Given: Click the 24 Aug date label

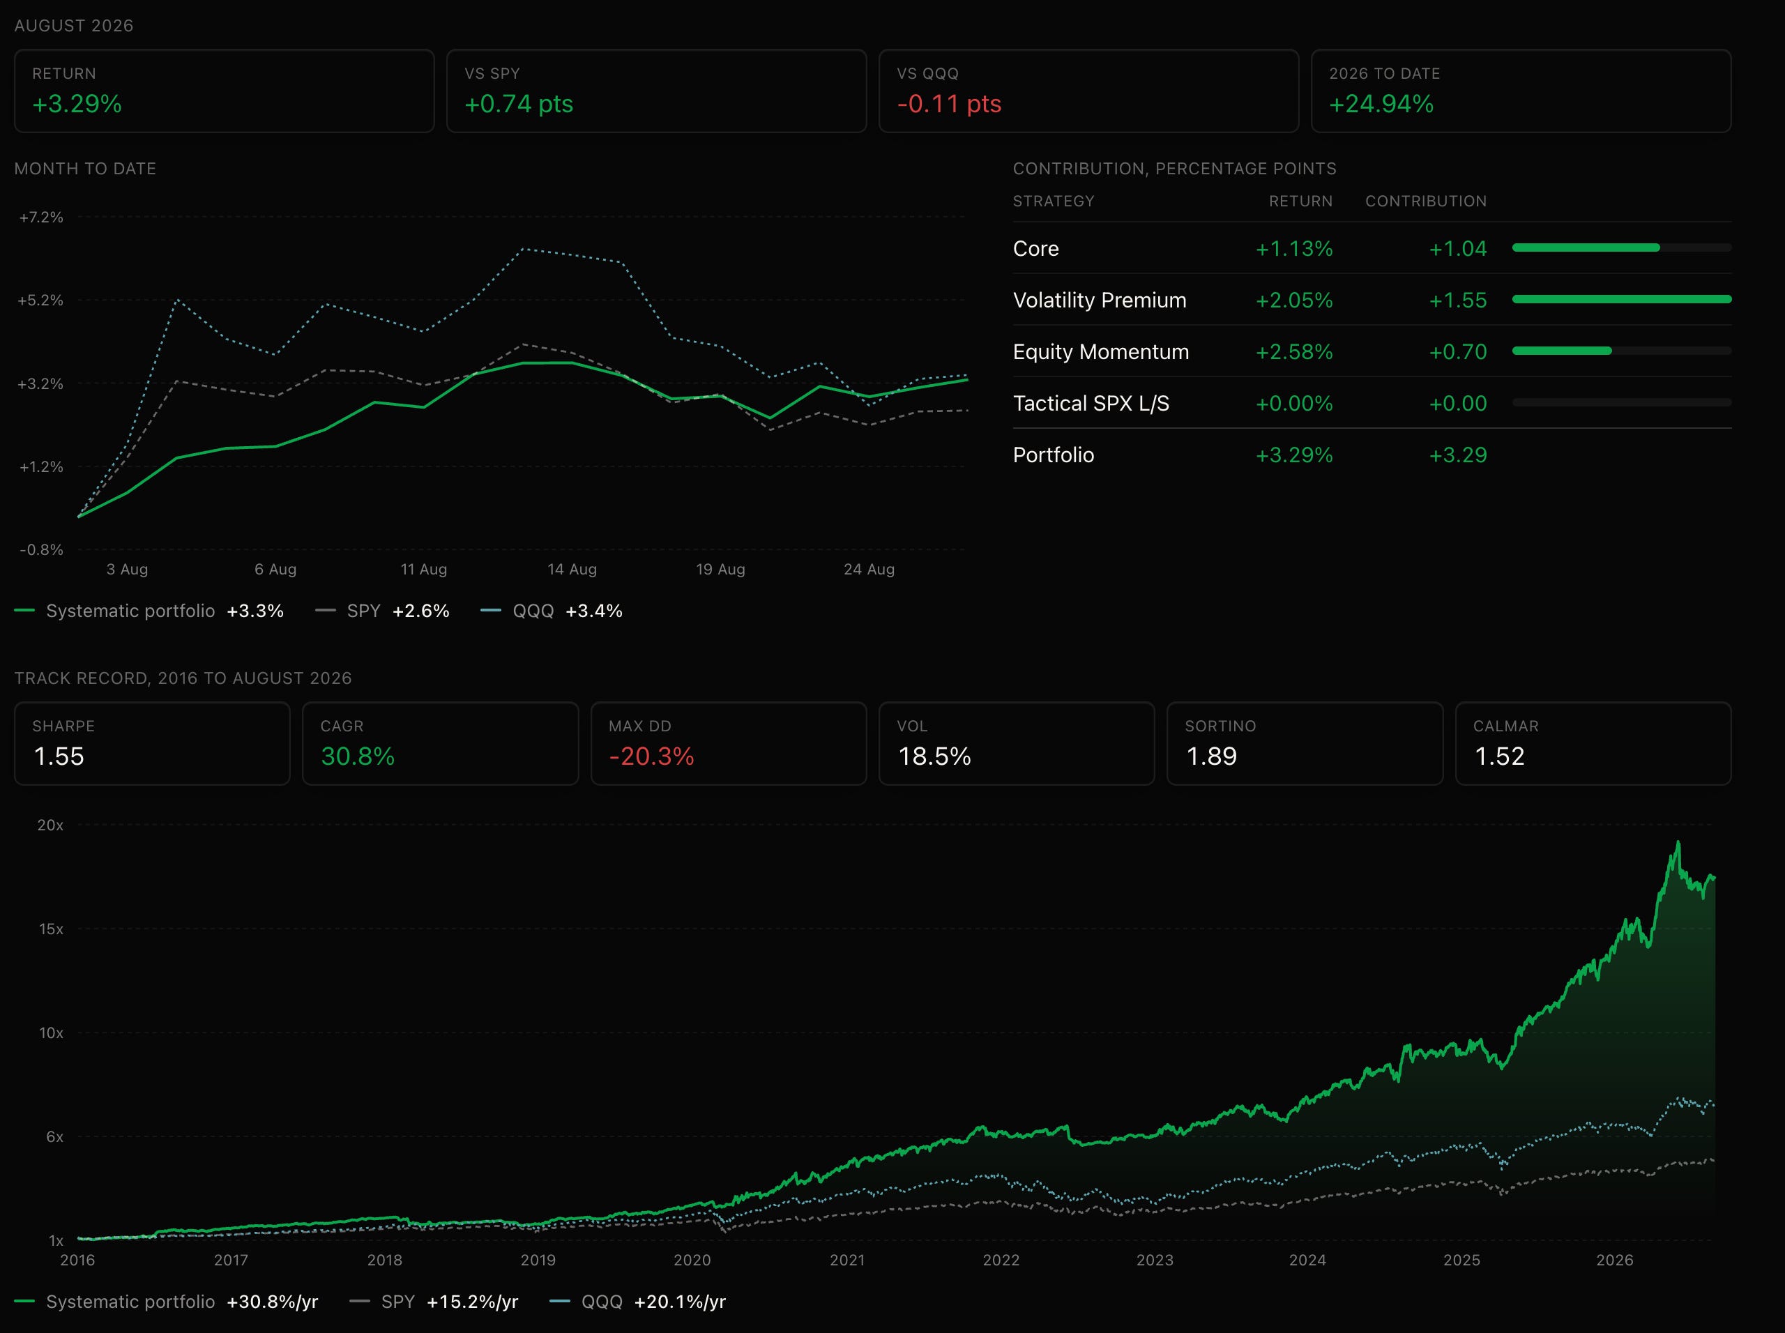Looking at the screenshot, I should click(869, 569).
